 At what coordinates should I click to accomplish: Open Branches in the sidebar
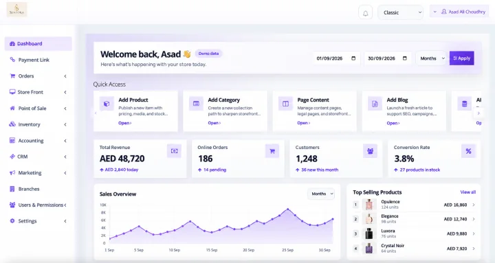pyautogui.click(x=38, y=189)
